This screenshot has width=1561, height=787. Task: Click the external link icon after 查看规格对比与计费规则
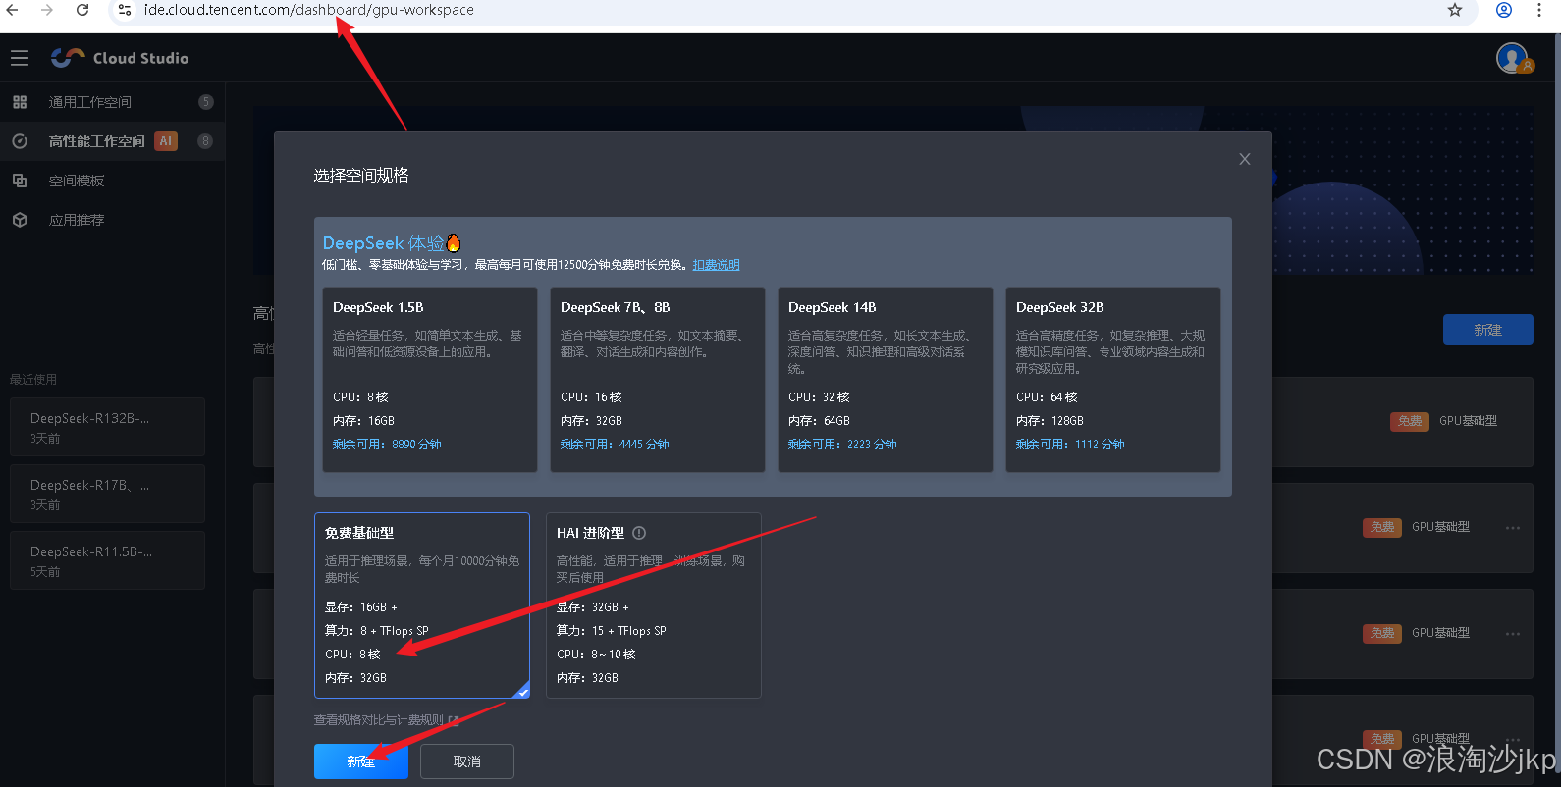tap(454, 720)
